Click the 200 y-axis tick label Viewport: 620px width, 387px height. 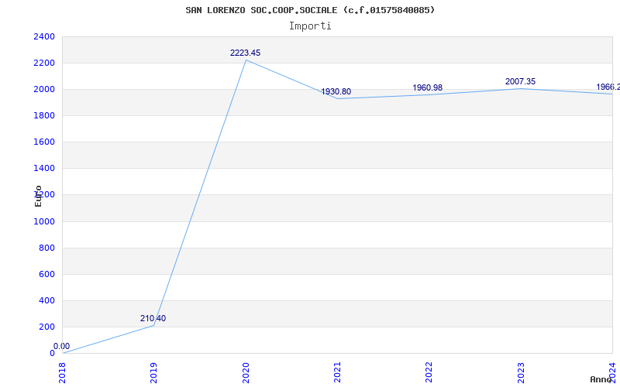[x=47, y=327]
